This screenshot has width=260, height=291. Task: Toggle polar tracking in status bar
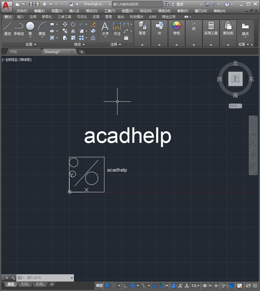tap(132, 285)
